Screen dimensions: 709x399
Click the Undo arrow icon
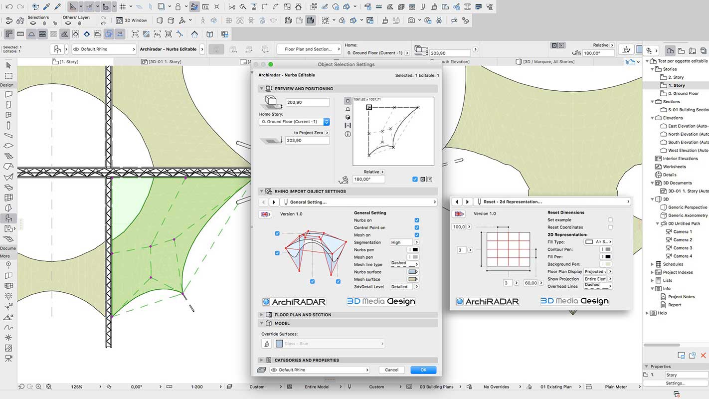(9, 7)
